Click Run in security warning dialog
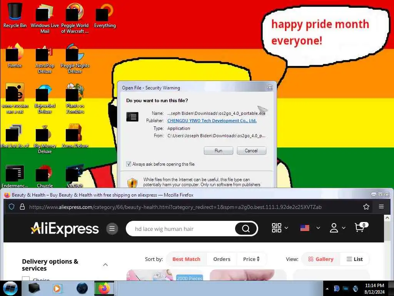The image size is (394, 296). 219,151
